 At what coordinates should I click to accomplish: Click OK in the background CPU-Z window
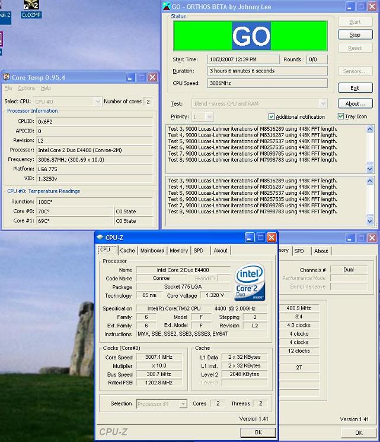359,432
